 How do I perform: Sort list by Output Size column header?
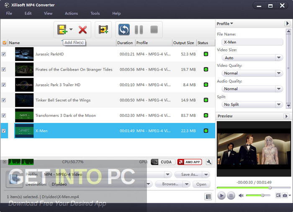click(183, 43)
